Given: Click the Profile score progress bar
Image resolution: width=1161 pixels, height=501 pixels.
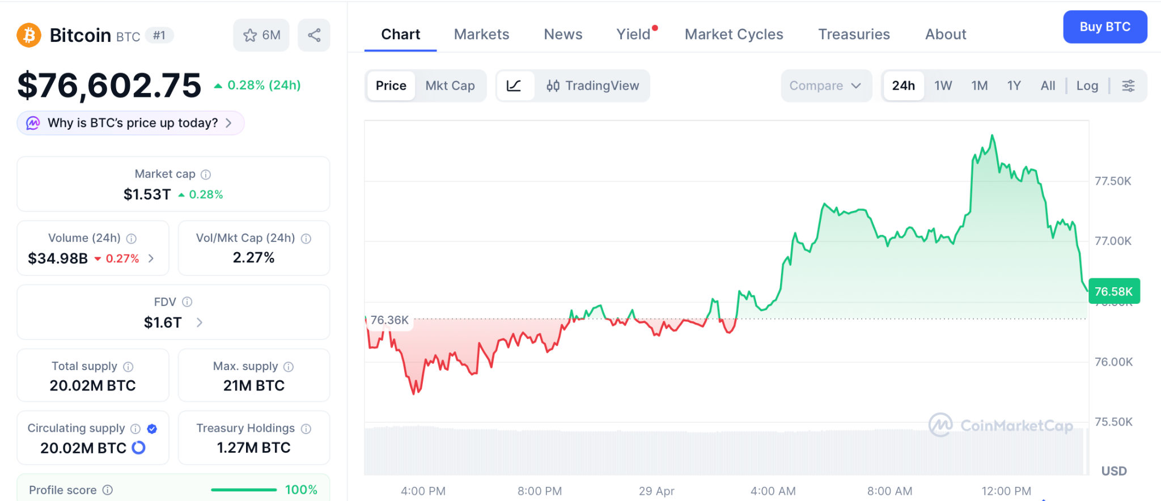Looking at the screenshot, I should pyautogui.click(x=244, y=490).
